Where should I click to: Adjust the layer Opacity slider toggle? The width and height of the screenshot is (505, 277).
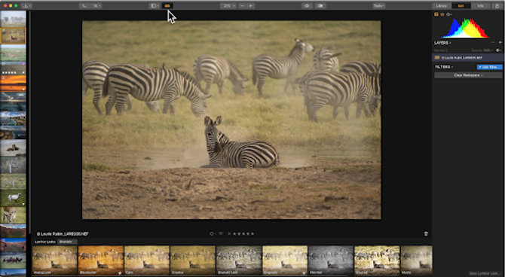498,50
